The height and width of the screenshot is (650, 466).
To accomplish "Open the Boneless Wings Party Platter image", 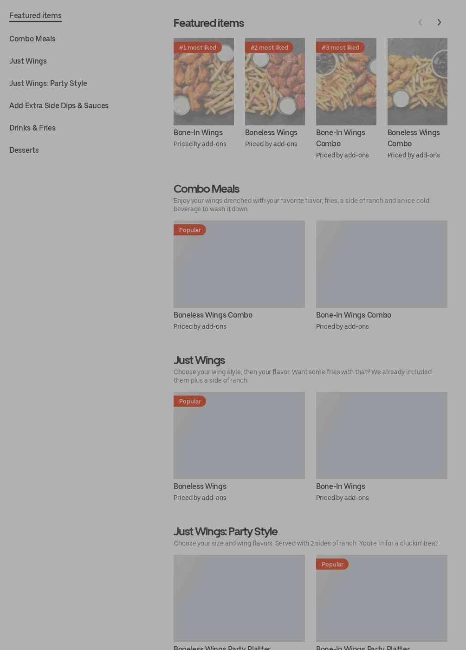I will coord(239,598).
